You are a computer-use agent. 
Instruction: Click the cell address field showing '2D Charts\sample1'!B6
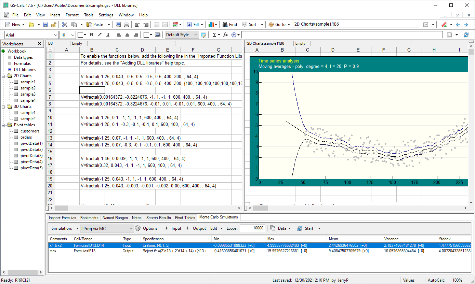point(355,25)
